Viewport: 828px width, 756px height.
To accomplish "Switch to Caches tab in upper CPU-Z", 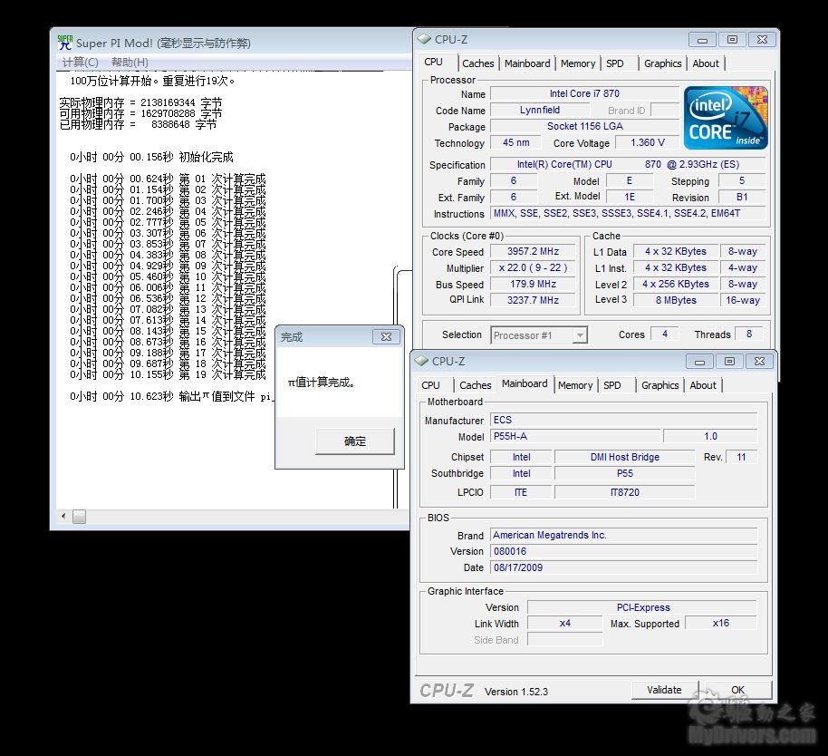I will point(478,63).
